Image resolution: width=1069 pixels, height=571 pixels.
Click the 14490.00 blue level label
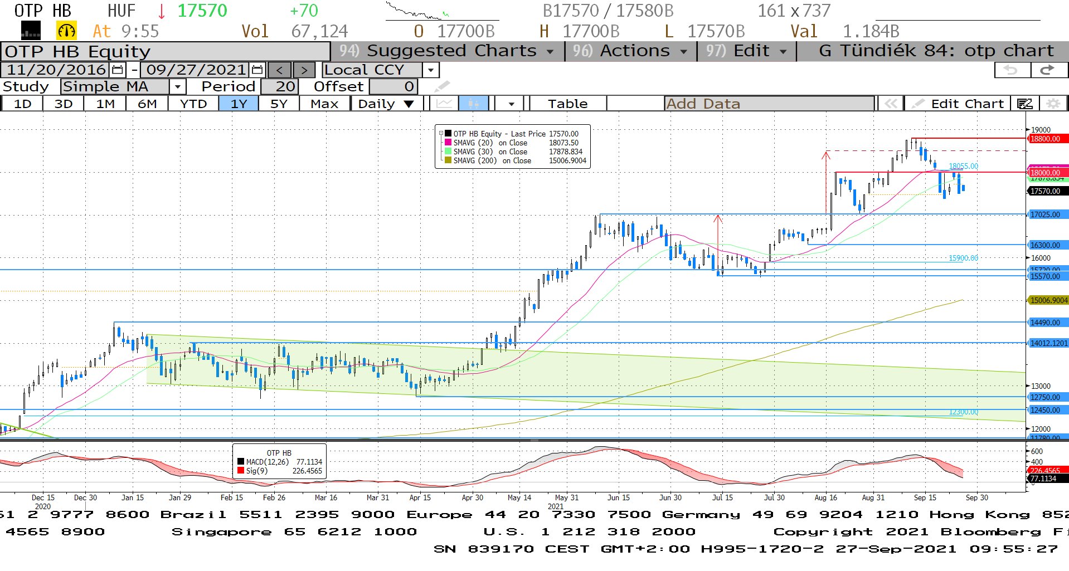pyautogui.click(x=1047, y=323)
